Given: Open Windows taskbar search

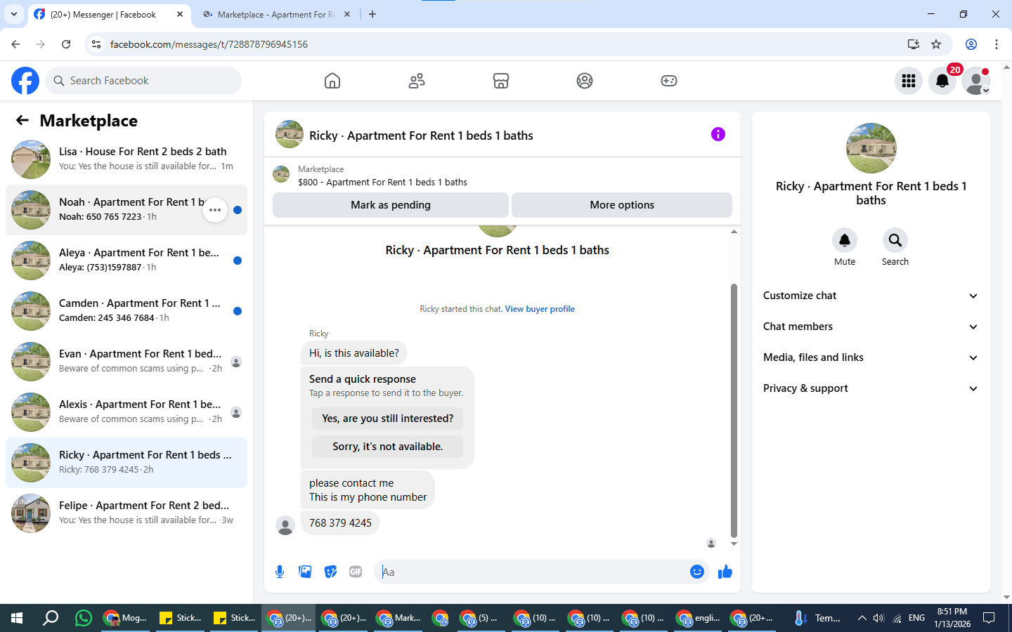Looking at the screenshot, I should click(x=51, y=618).
